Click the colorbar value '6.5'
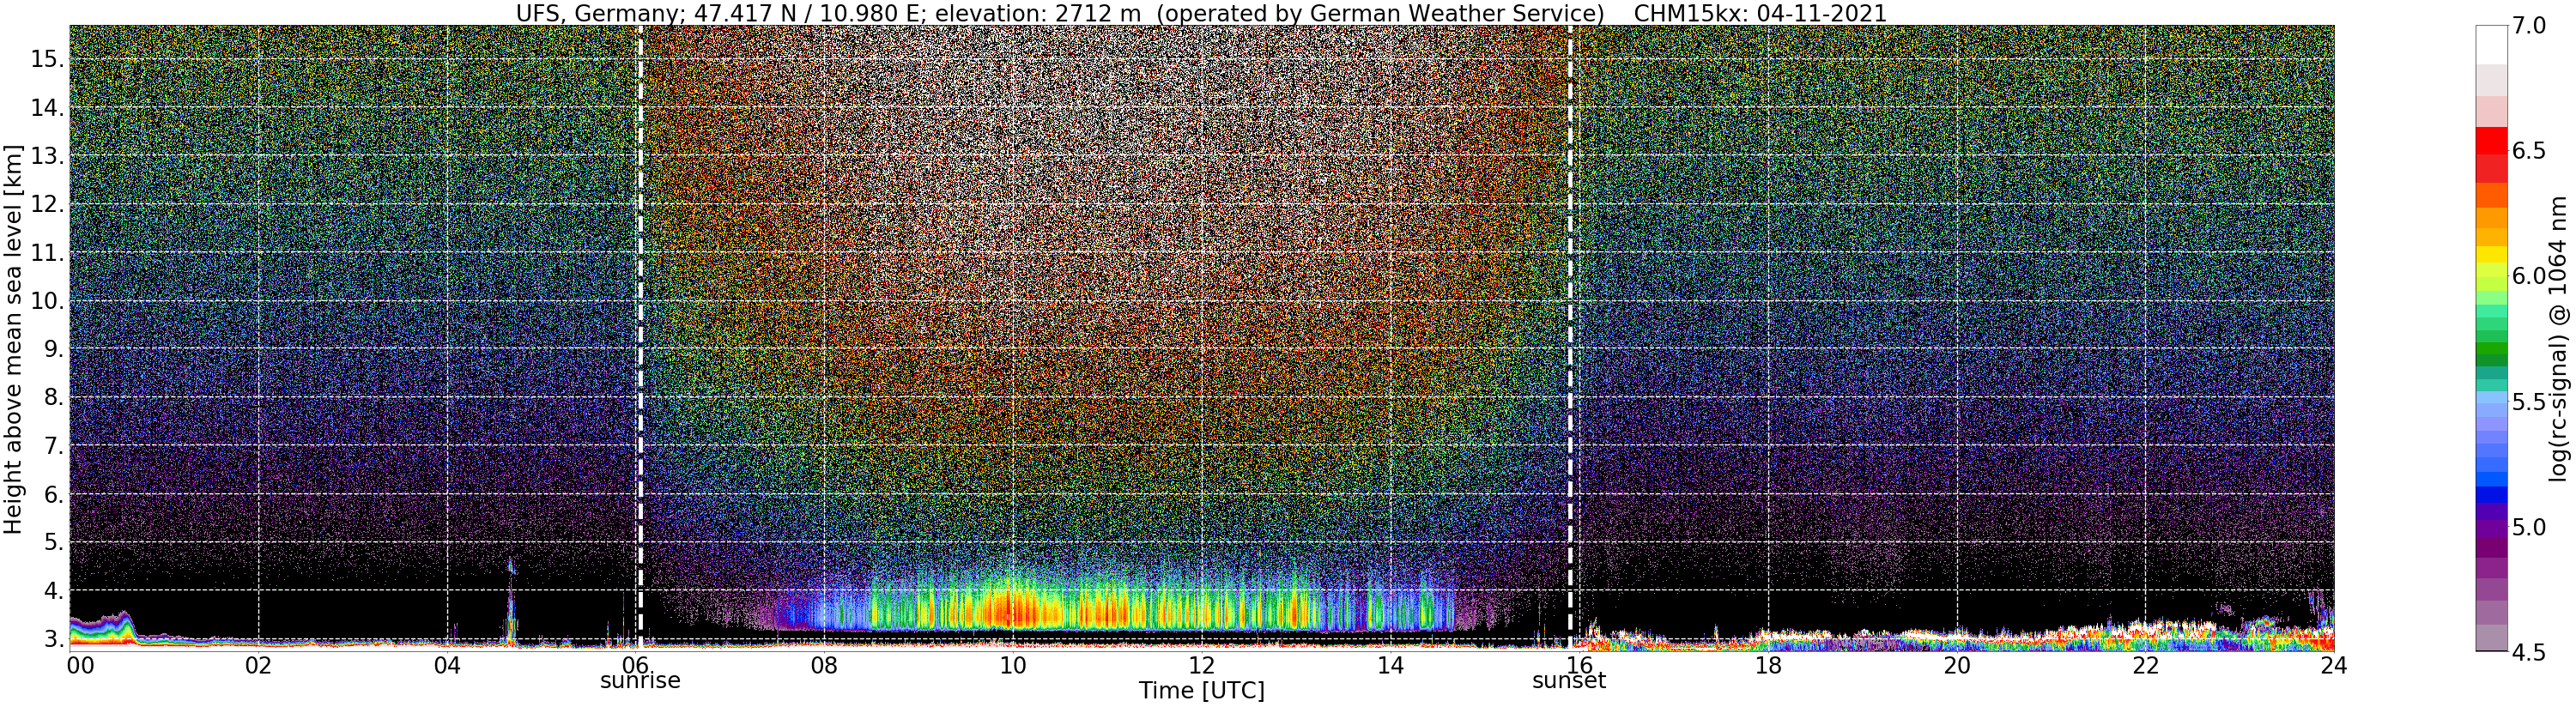 pos(2529,151)
